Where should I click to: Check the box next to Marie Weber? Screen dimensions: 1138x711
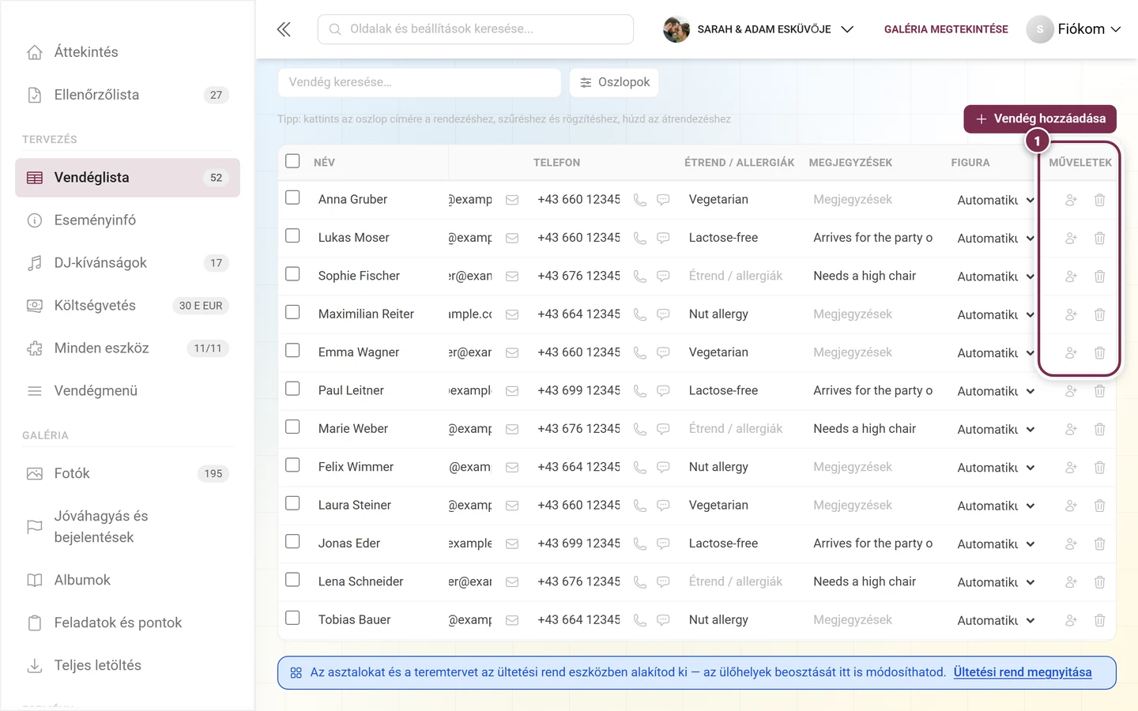click(x=292, y=427)
